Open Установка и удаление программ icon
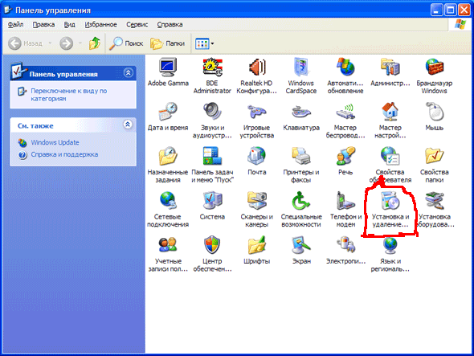The height and width of the screenshot is (356, 474). [x=390, y=201]
